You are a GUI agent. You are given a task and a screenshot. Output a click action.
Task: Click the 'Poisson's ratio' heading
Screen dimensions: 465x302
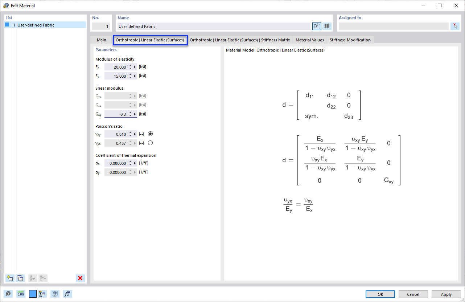pos(109,126)
